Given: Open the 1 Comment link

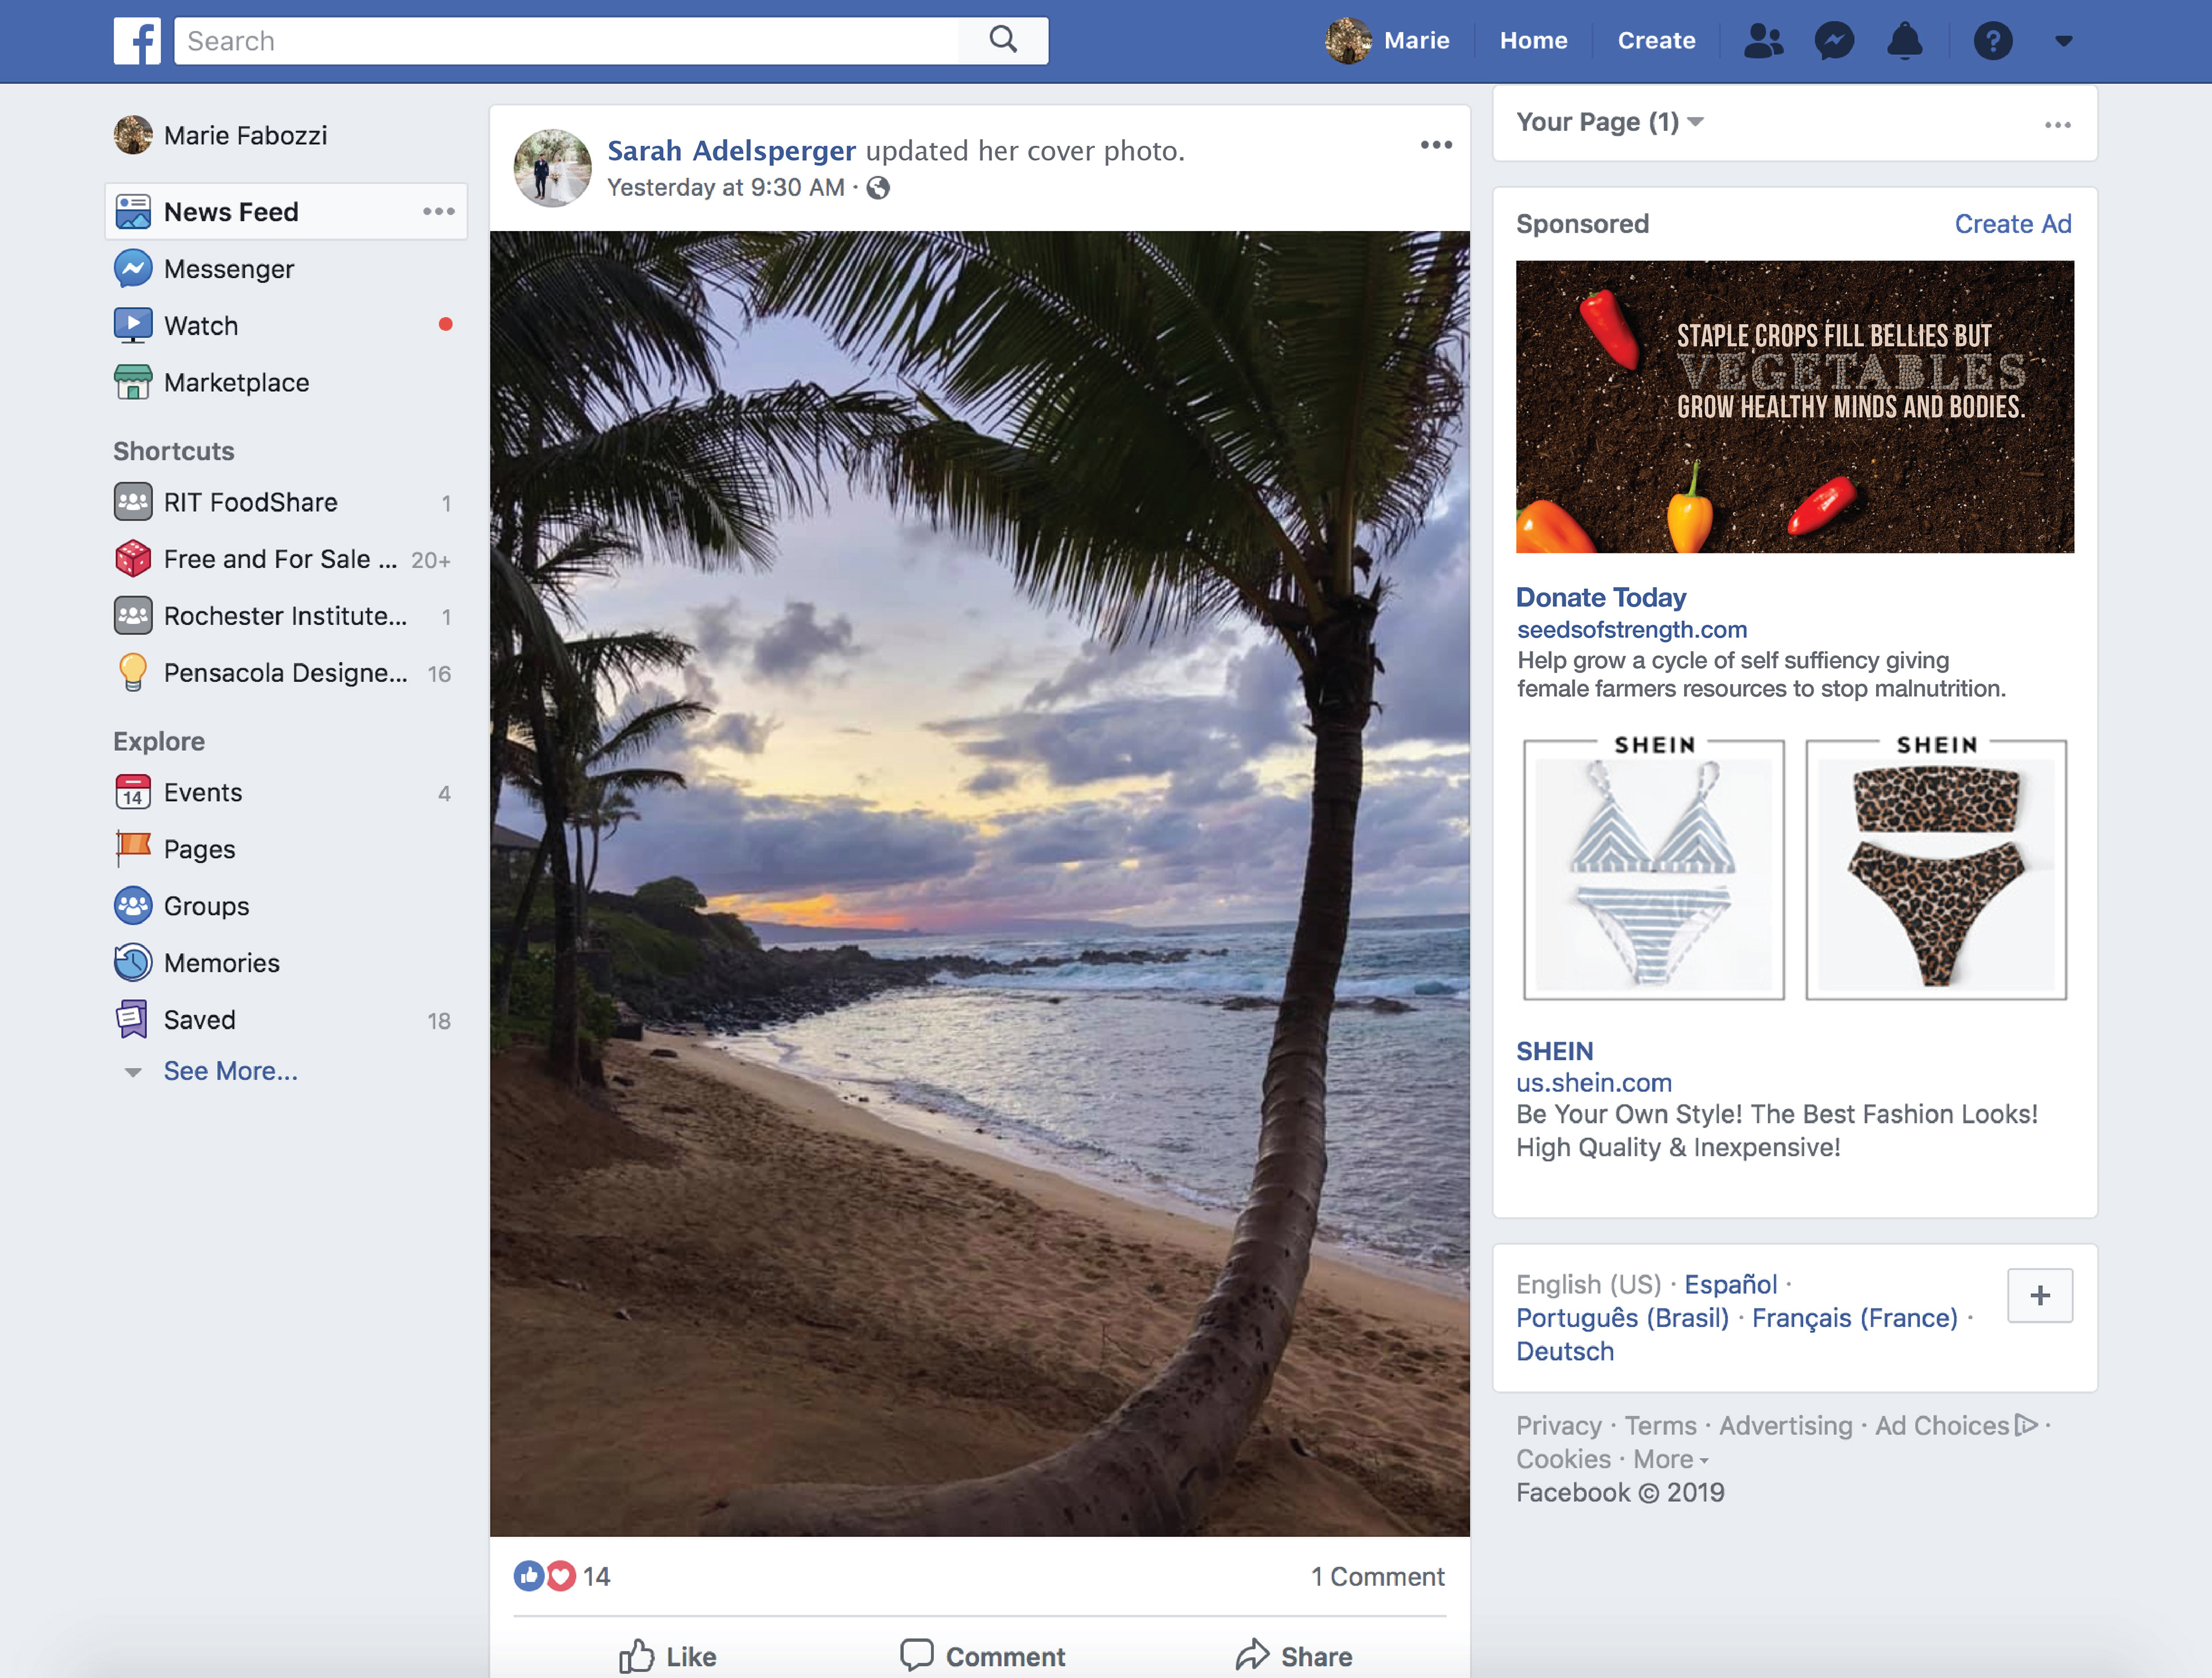Looking at the screenshot, I should [x=1377, y=1577].
